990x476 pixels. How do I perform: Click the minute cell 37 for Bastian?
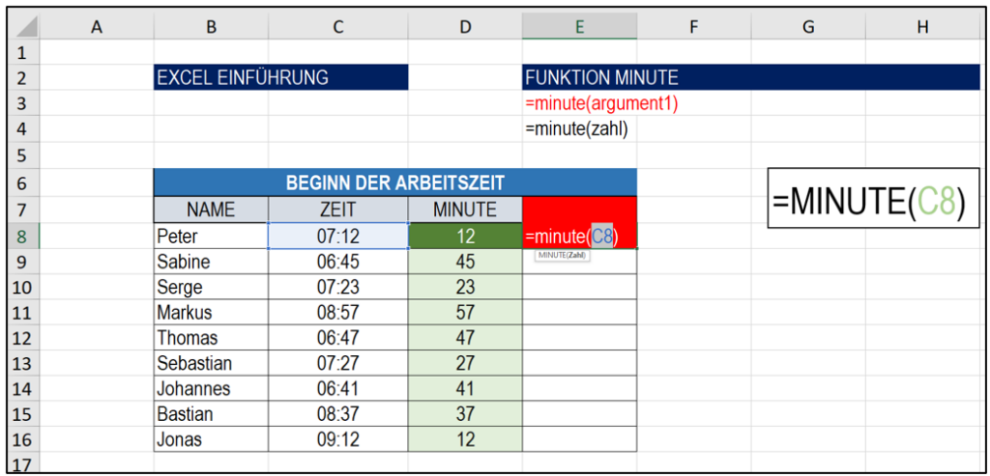tap(465, 413)
